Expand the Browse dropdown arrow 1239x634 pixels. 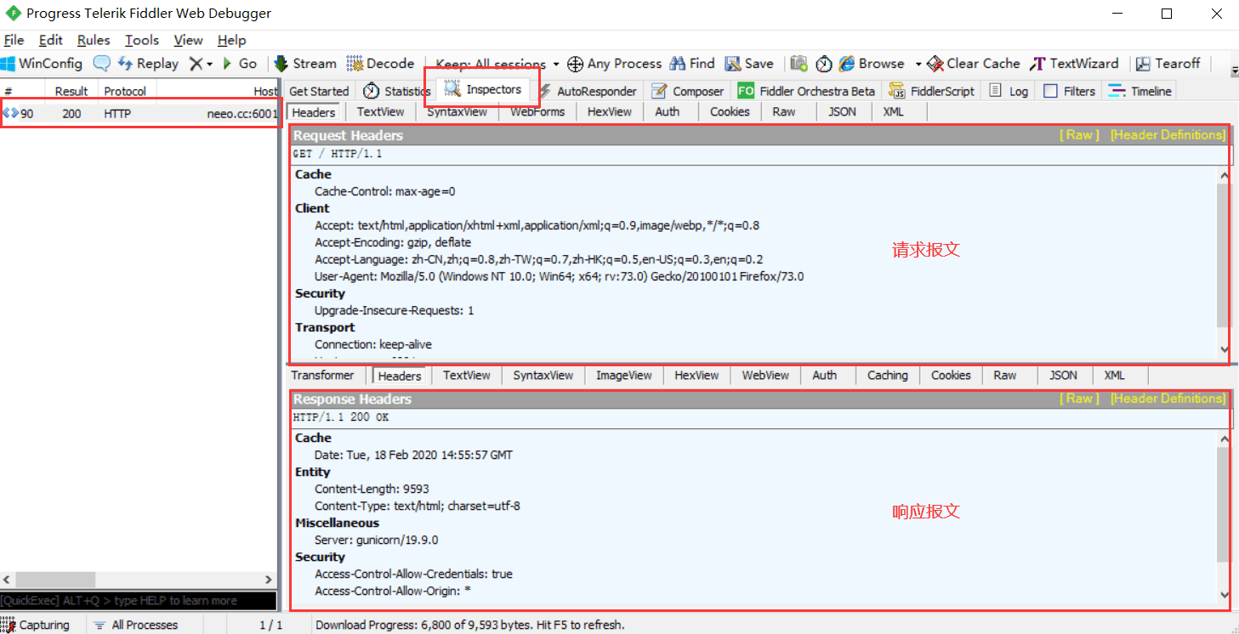click(x=918, y=64)
